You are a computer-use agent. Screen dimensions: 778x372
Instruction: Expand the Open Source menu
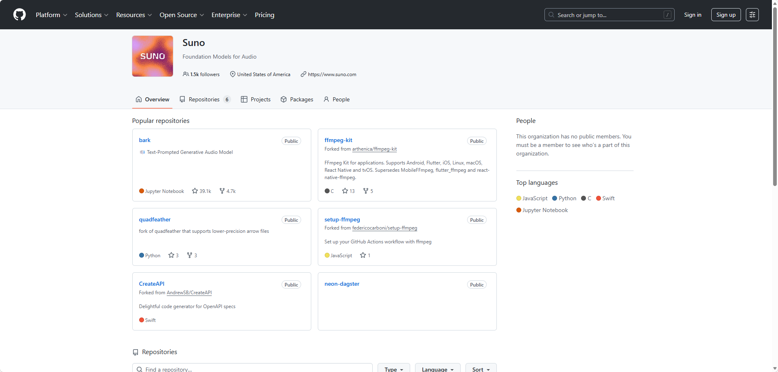click(x=182, y=15)
